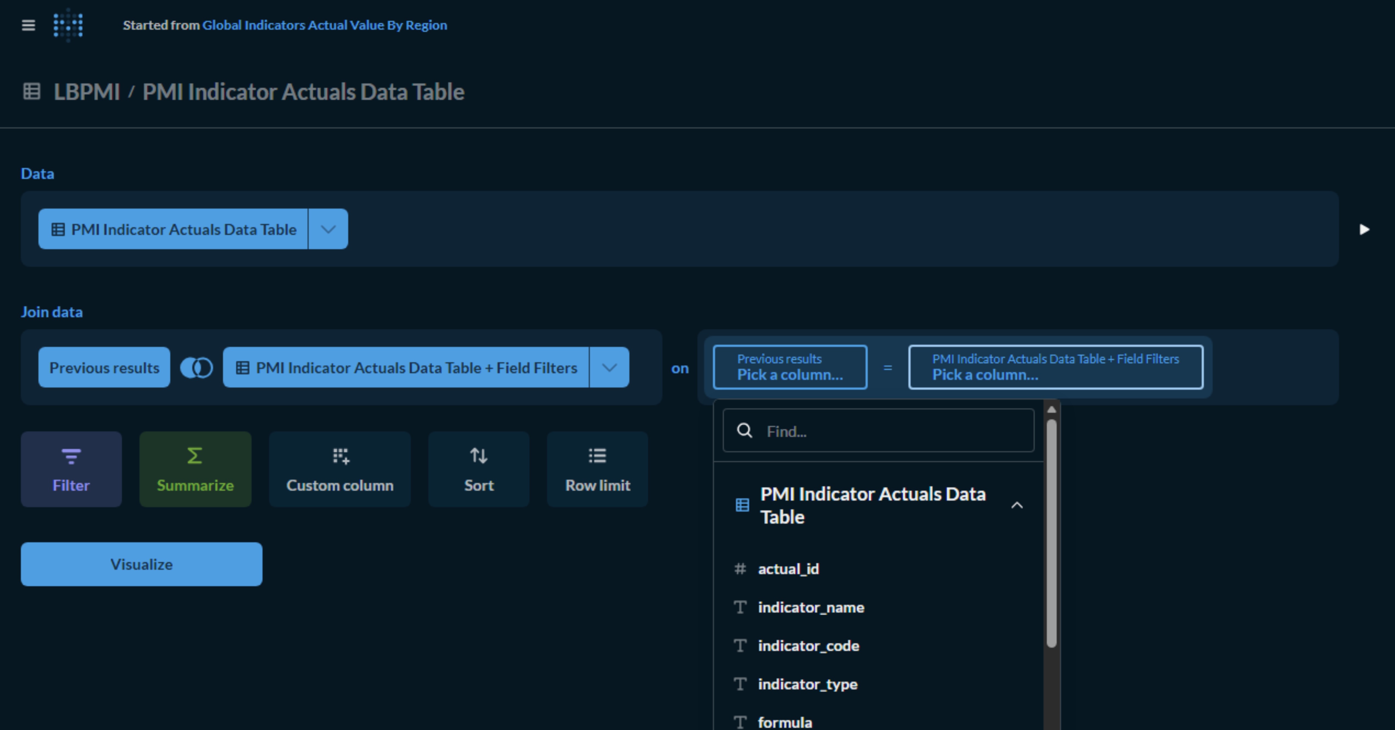Change the join type Venn icon
1395x730 pixels.
(x=196, y=368)
